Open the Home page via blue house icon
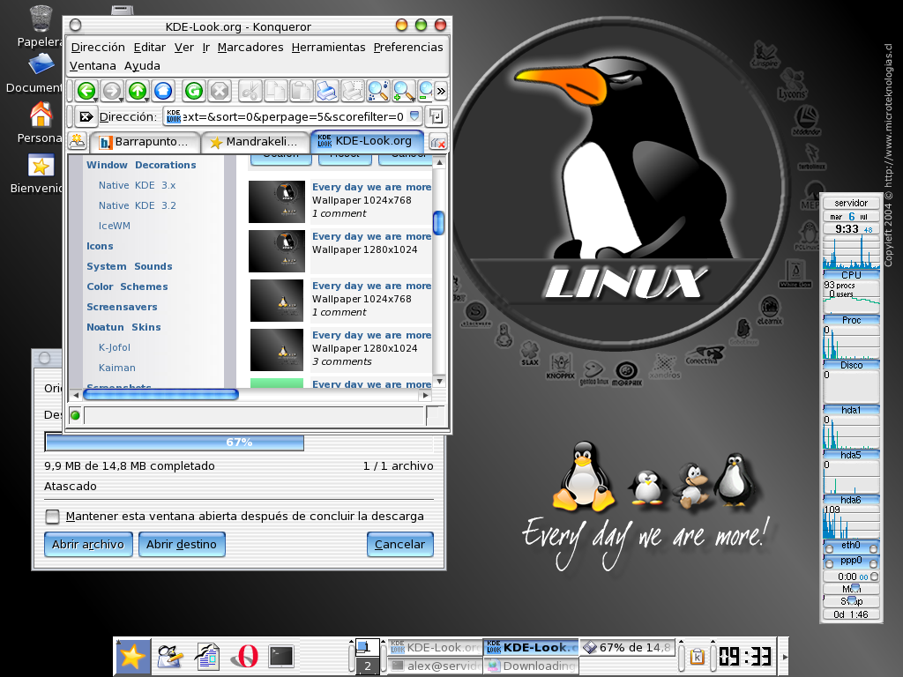Viewport: 903px width, 677px height. (x=163, y=91)
